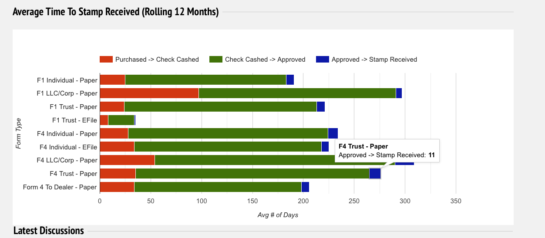Click the F4 Trust - Paper tooltip title

coord(363,146)
